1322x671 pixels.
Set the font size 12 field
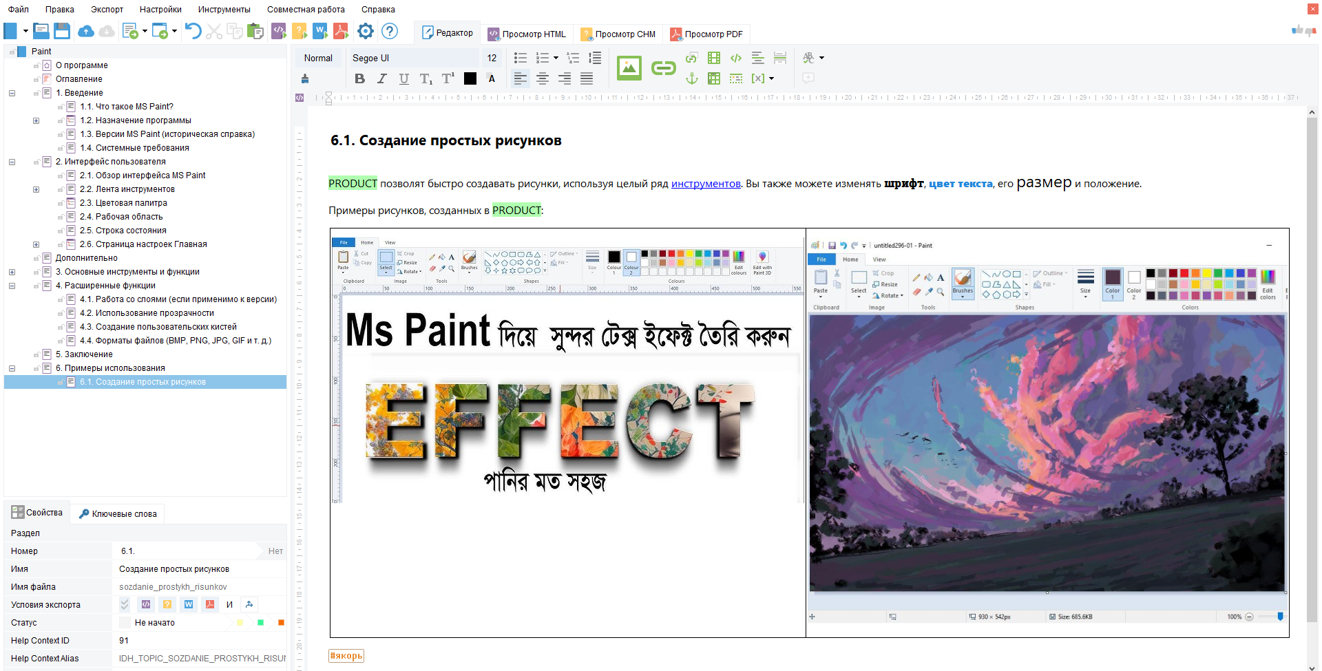[x=492, y=58]
